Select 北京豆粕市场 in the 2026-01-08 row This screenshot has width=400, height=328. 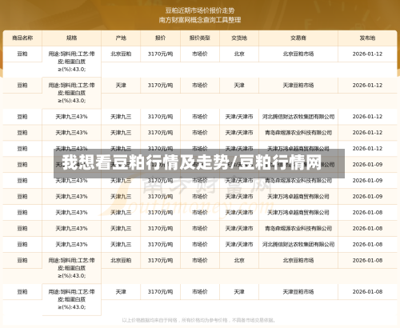tap(298, 261)
